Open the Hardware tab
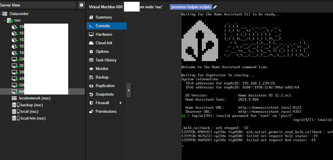This screenshot has width=333, height=160. pos(106,35)
